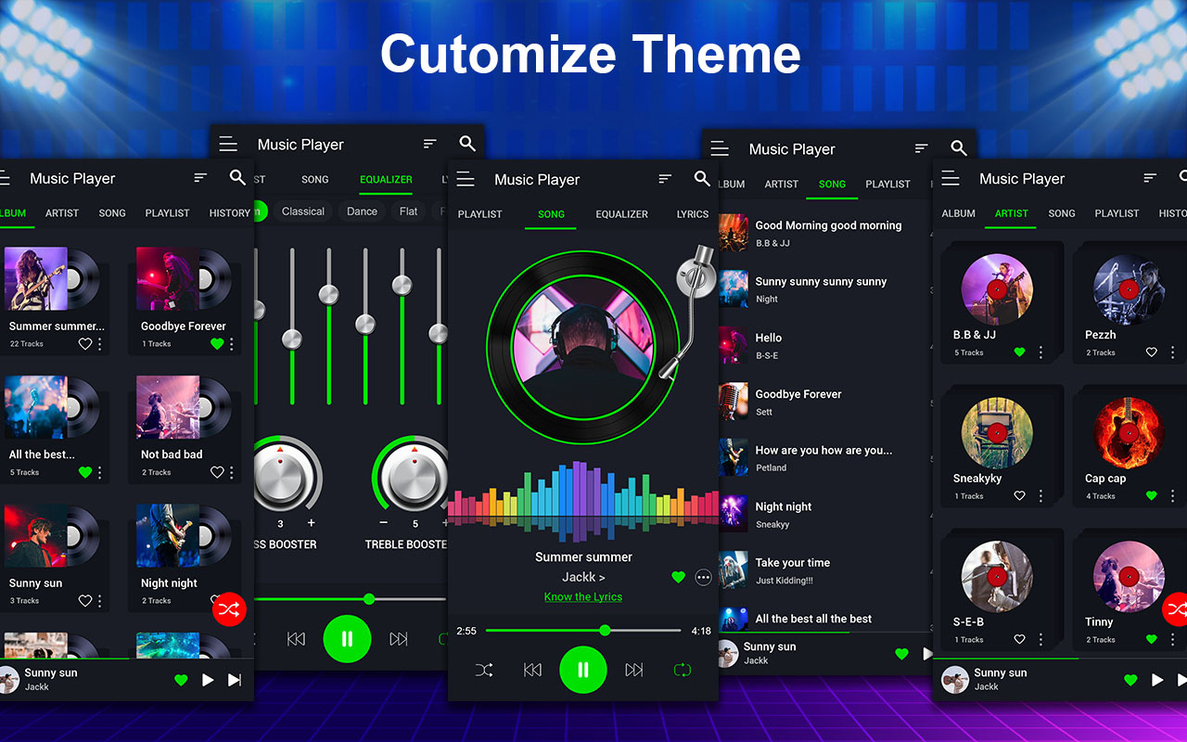This screenshot has width=1187, height=742.
Task: Seek on the now-playing progress slider
Action: pos(583,631)
